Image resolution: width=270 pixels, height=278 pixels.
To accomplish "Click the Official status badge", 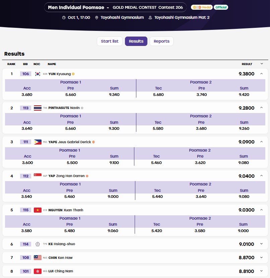I will coord(221,7).
